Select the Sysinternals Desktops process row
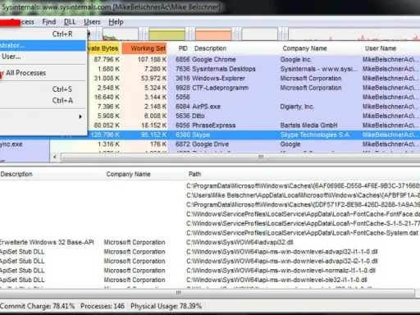 tap(253, 69)
